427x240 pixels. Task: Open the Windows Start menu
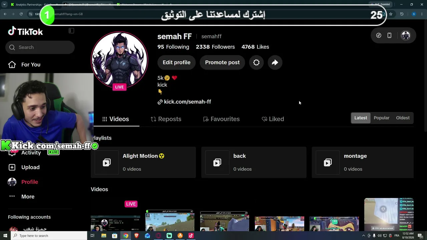tap(5, 236)
